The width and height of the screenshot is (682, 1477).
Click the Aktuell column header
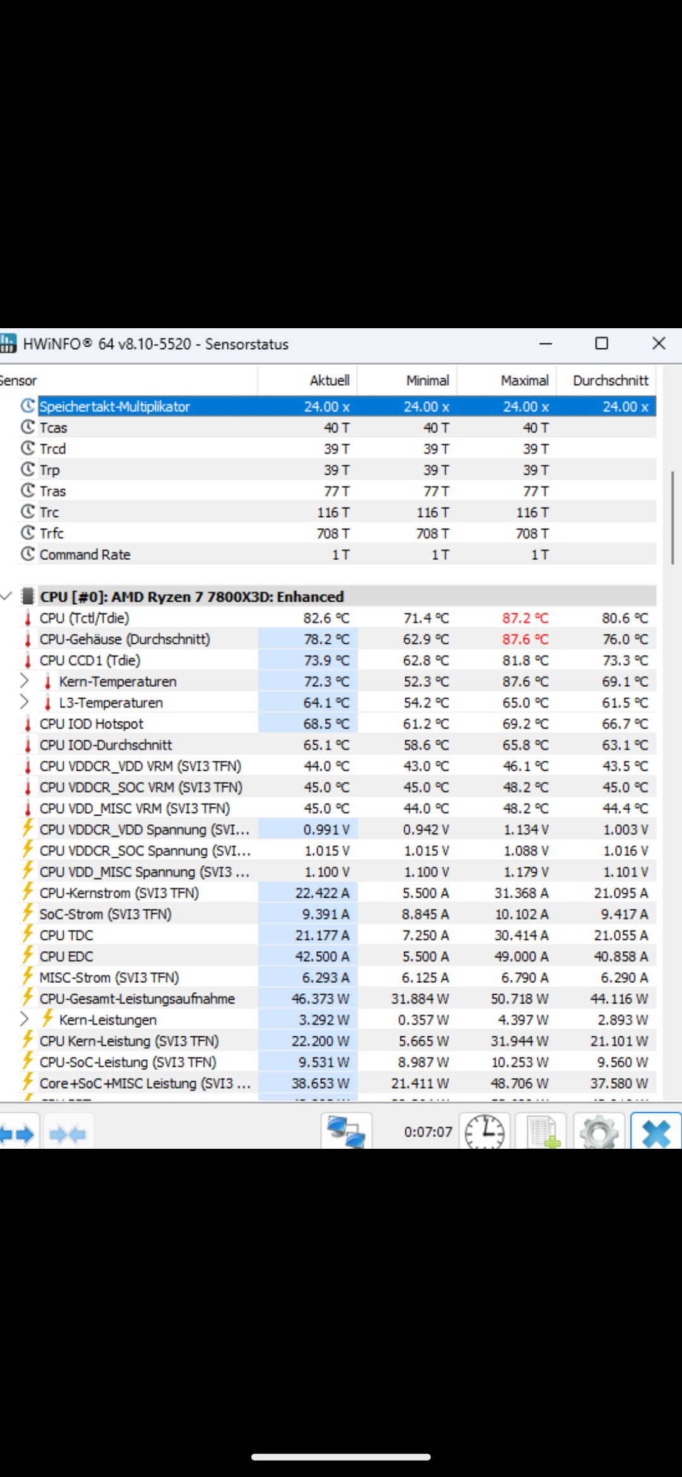308,380
